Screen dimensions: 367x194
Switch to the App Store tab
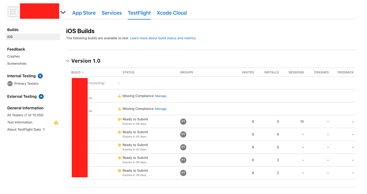(84, 13)
